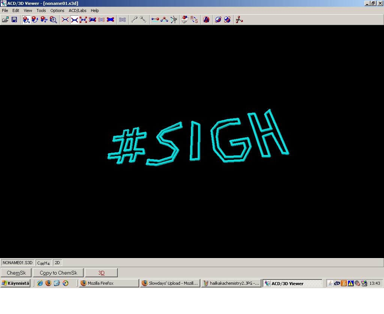Viewport: 384px width, 314px height.
Task: Click the ChemSk button
Action: point(16,273)
